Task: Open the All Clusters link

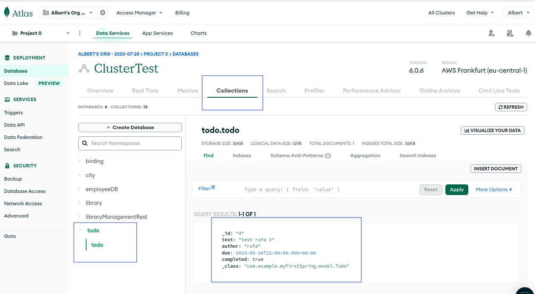Action: click(442, 13)
